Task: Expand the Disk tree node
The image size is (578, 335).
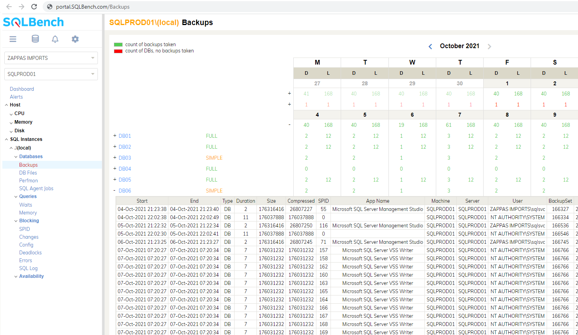Action: (x=11, y=131)
